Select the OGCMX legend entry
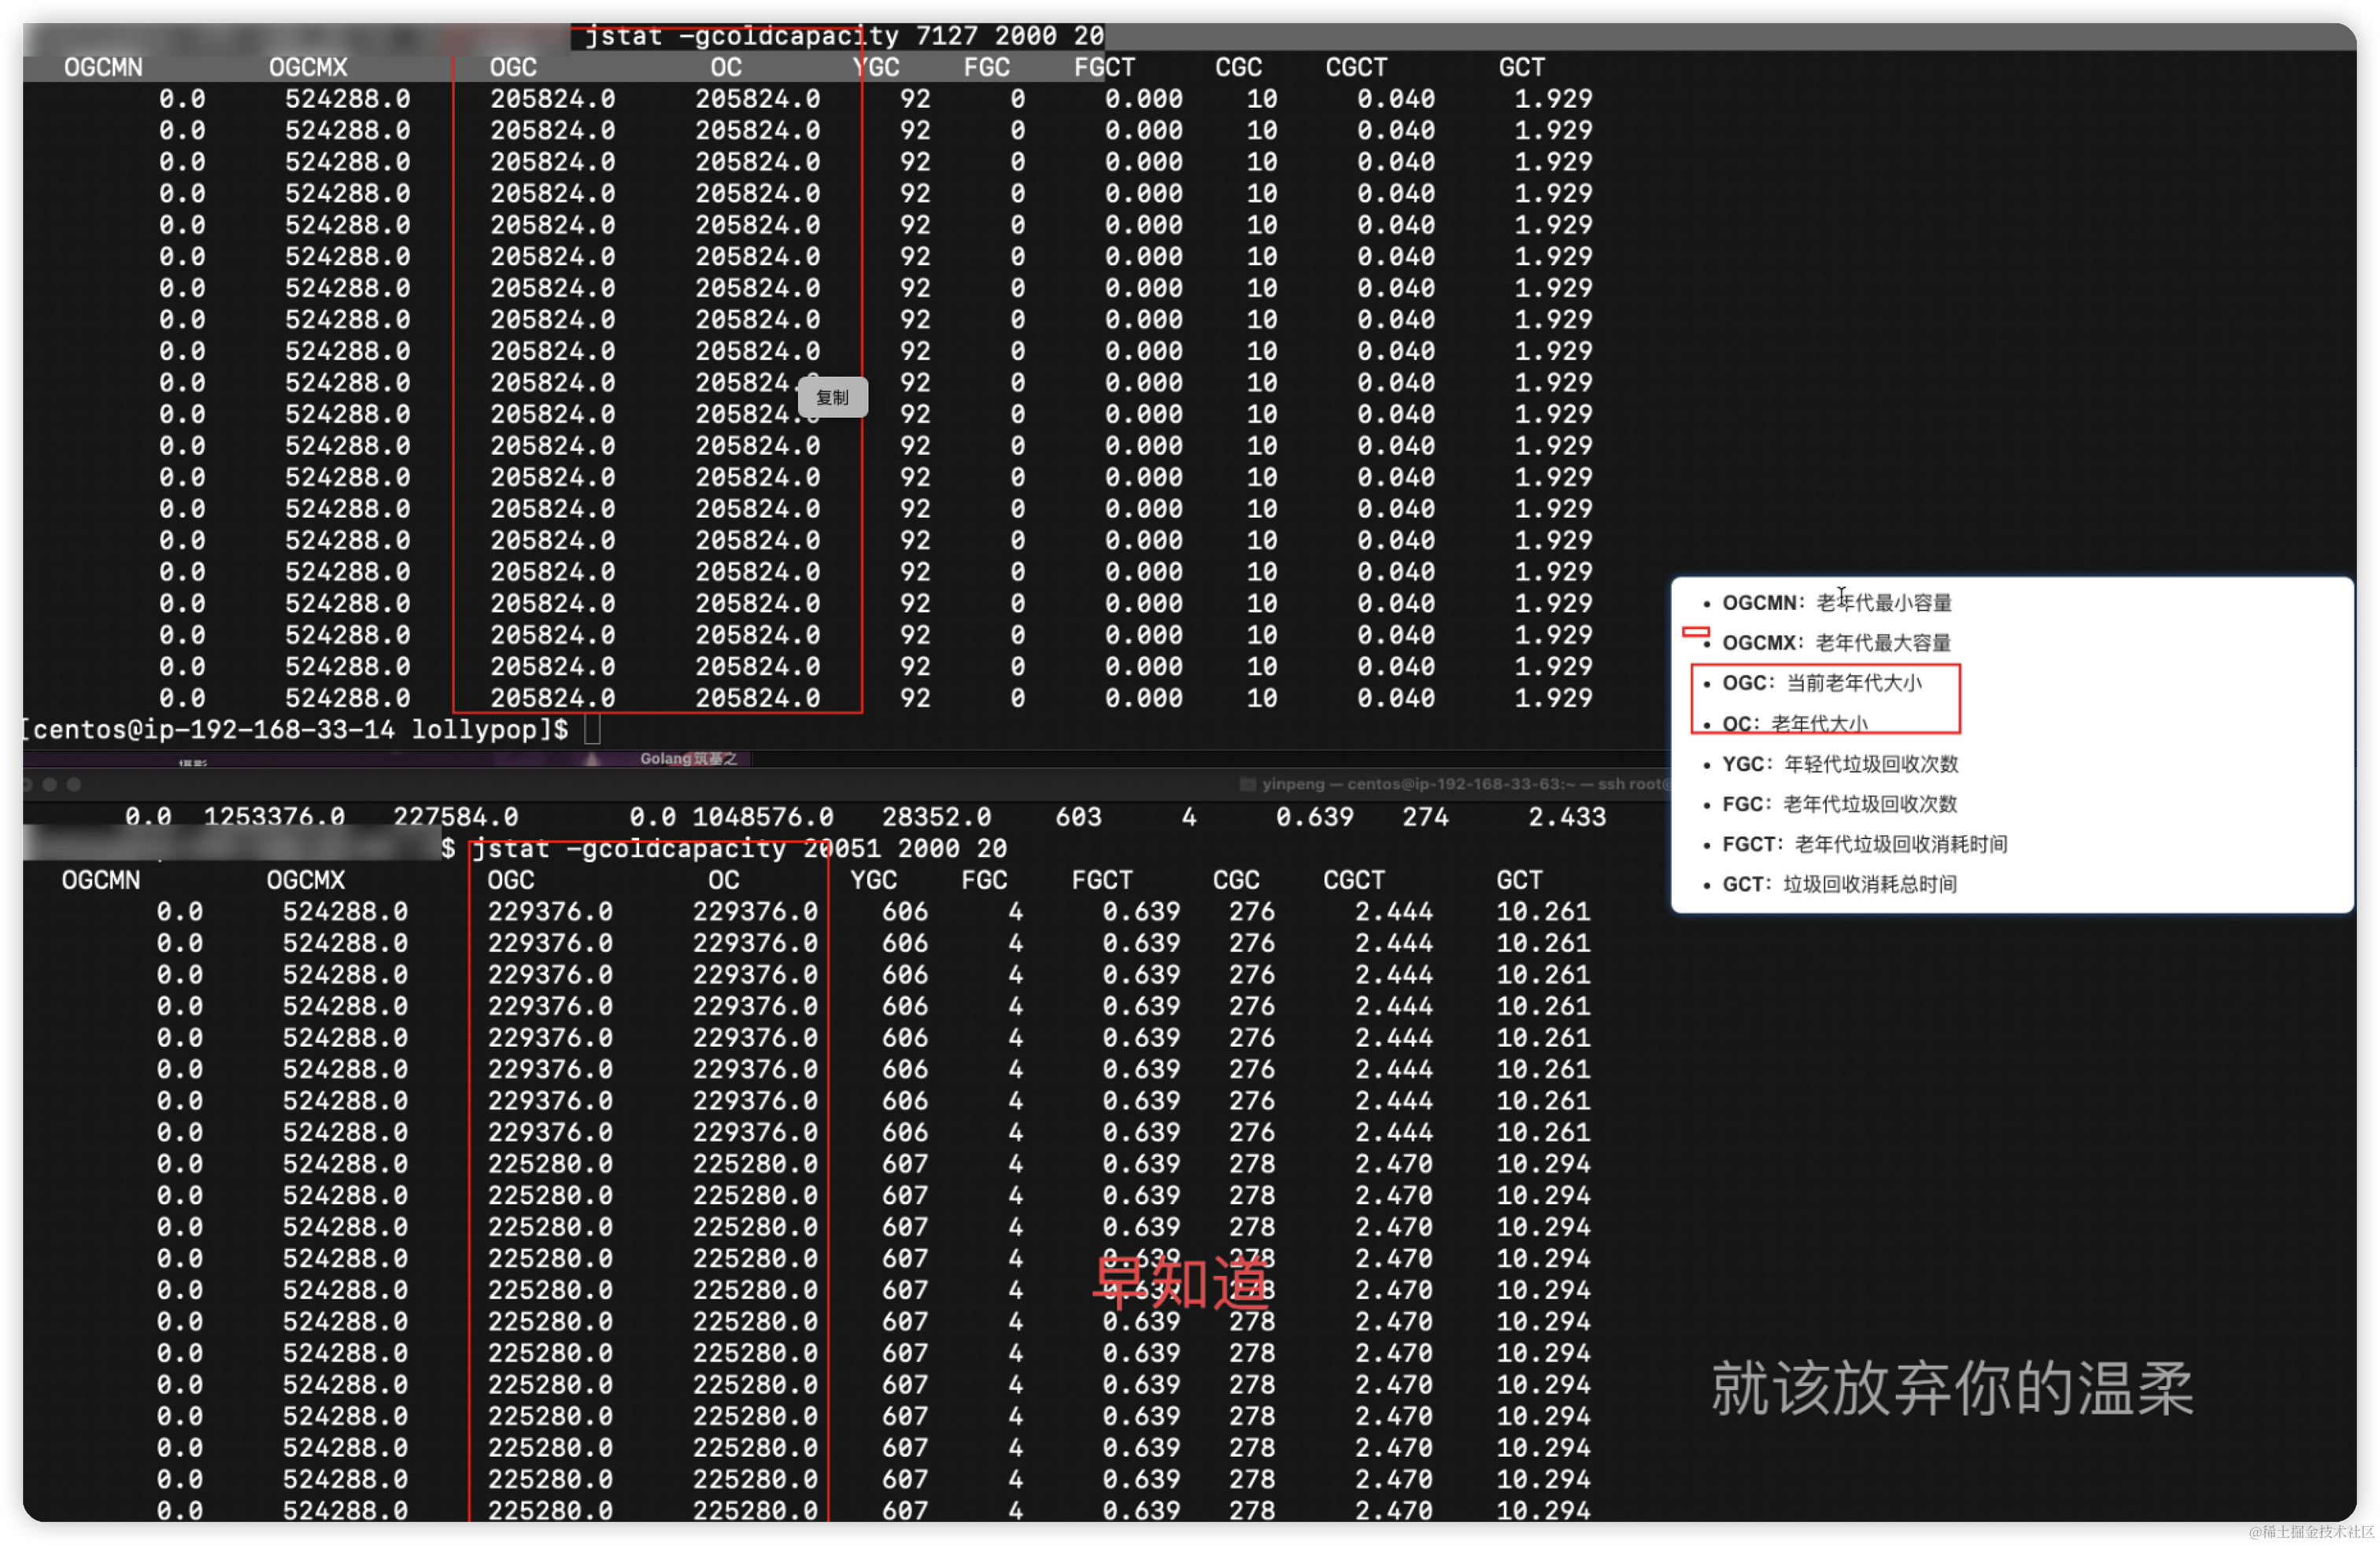This screenshot has height=1545, width=2380. 1835,643
